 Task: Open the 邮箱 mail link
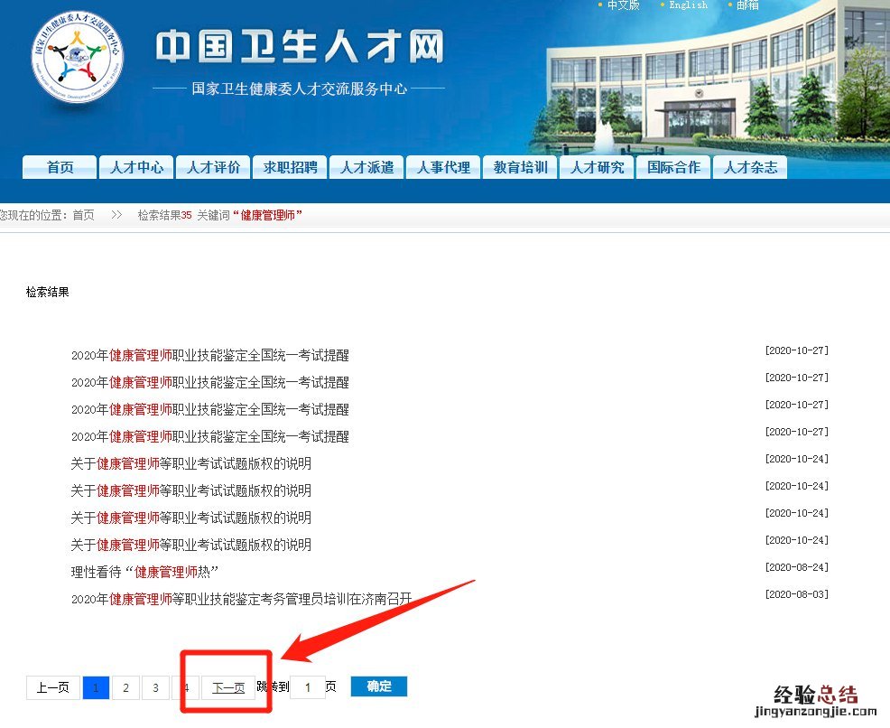coord(747,5)
